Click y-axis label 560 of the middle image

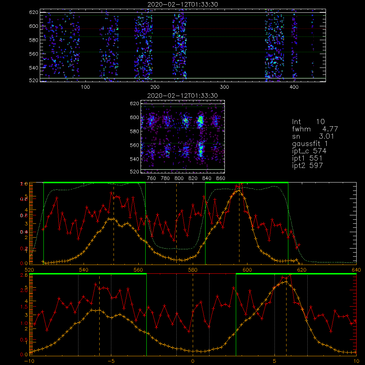click(135, 145)
